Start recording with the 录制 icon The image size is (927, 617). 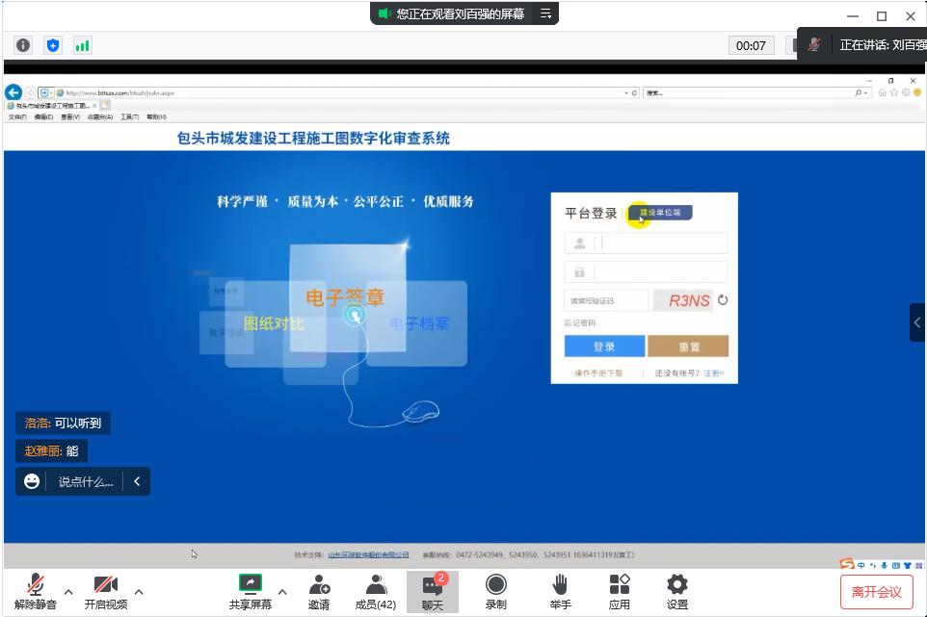(x=495, y=589)
